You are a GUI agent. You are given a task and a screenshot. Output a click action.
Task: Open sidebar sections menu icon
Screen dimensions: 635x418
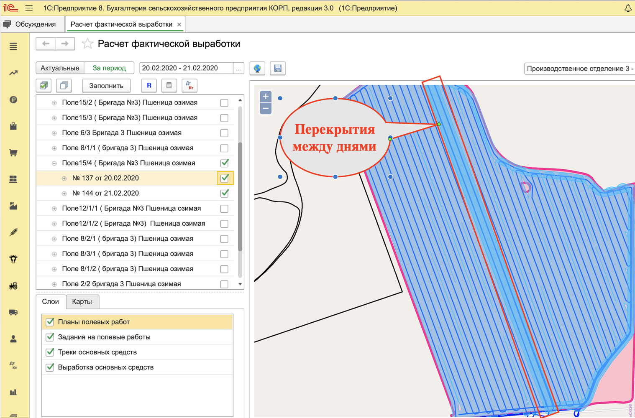tap(13, 46)
